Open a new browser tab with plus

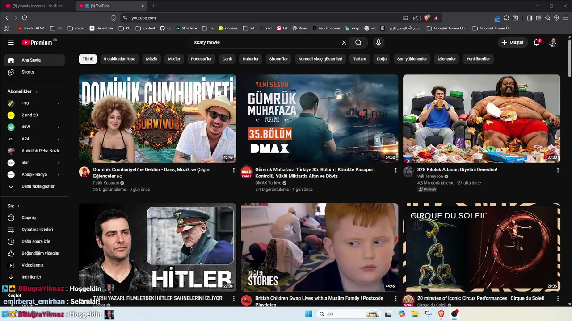154,6
